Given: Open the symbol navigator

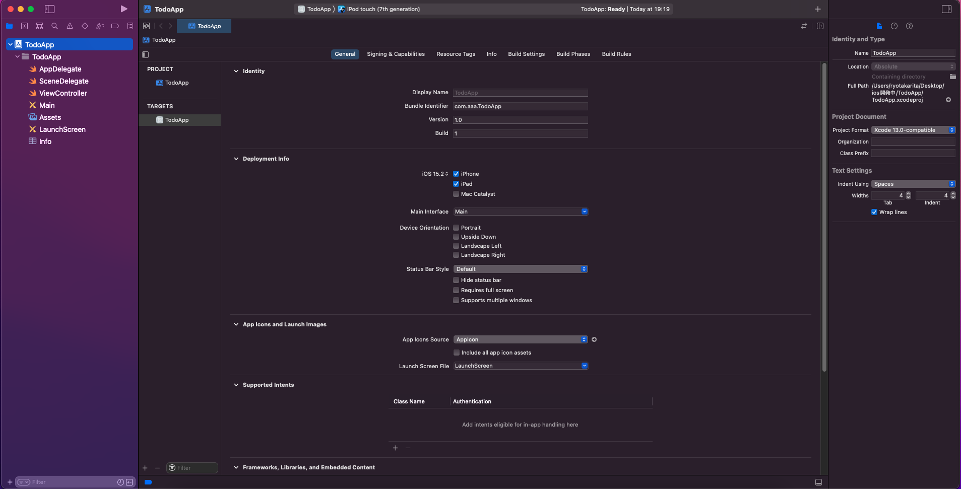Looking at the screenshot, I should click(x=39, y=26).
